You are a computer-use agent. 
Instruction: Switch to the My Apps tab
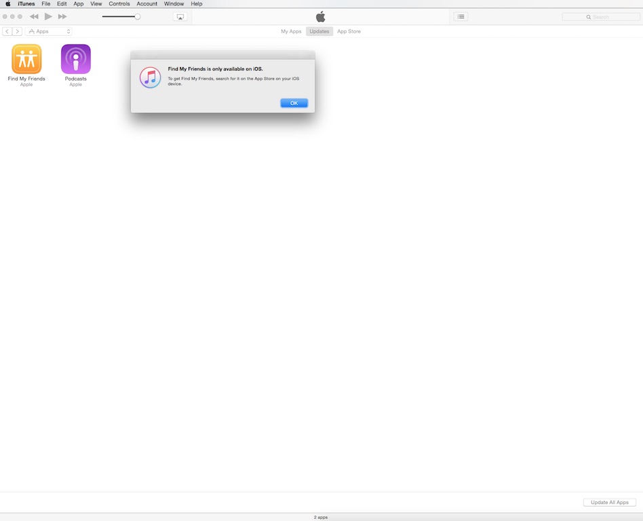tap(291, 31)
